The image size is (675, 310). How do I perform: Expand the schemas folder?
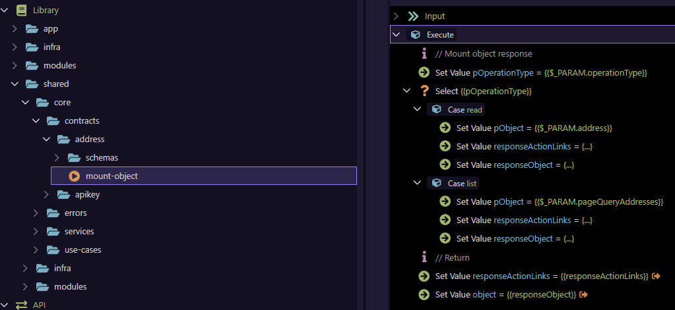tap(57, 158)
